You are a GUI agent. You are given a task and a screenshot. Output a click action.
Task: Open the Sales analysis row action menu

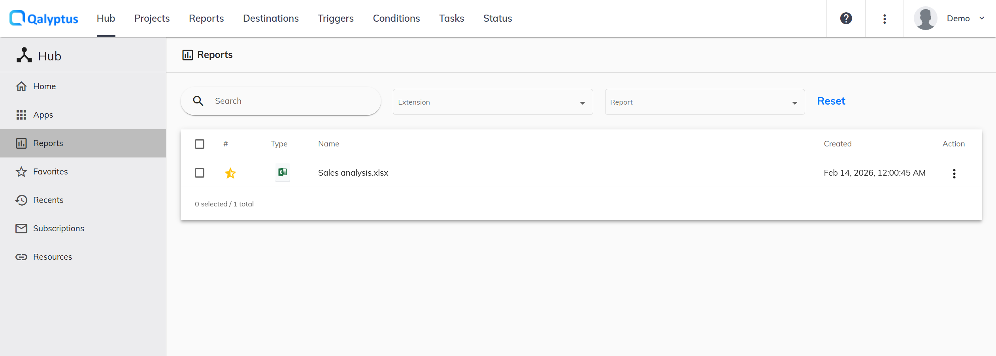click(954, 174)
